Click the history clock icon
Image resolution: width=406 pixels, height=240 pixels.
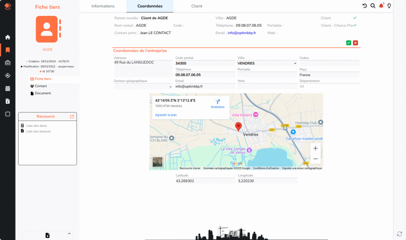pyautogui.click(x=365, y=6)
